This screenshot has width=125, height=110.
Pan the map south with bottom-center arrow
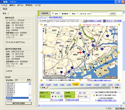pos(80,80)
